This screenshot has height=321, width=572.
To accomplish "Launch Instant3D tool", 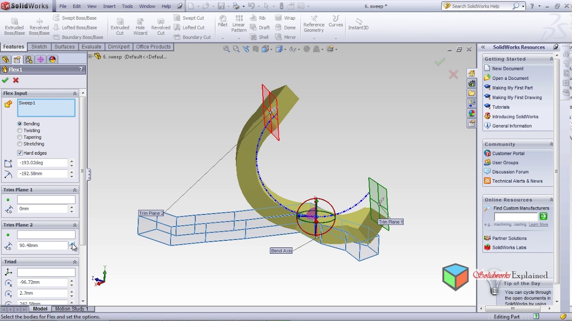I will (x=358, y=24).
